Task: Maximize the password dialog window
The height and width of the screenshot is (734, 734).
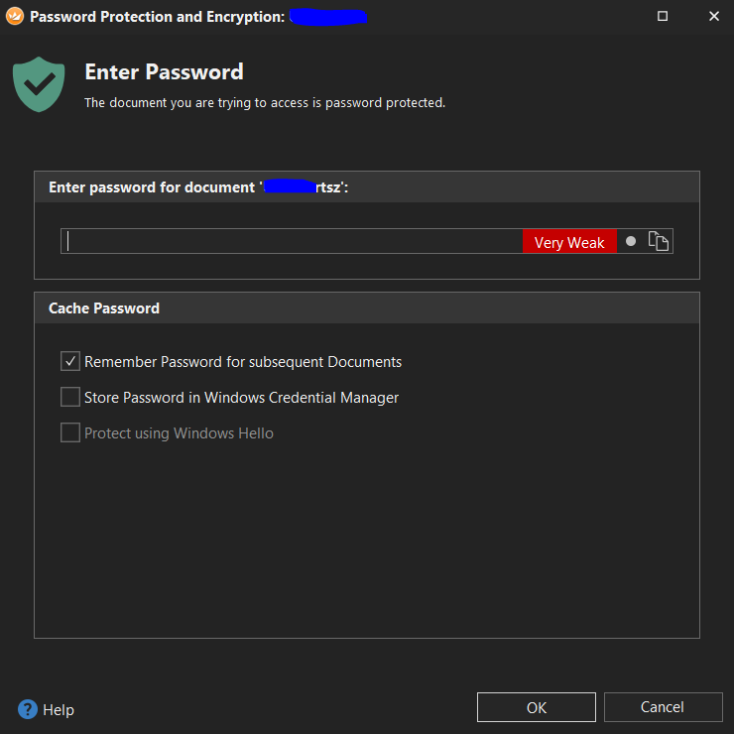Action: [x=663, y=16]
